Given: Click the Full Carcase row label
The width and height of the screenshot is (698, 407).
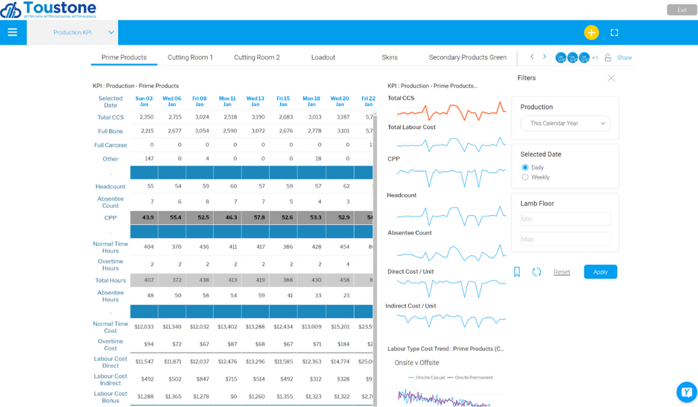Looking at the screenshot, I should point(110,145).
